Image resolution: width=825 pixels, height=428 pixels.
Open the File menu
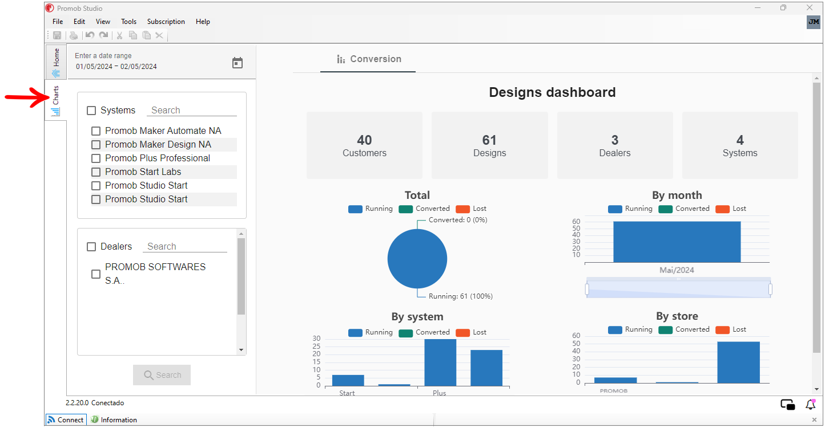point(58,22)
